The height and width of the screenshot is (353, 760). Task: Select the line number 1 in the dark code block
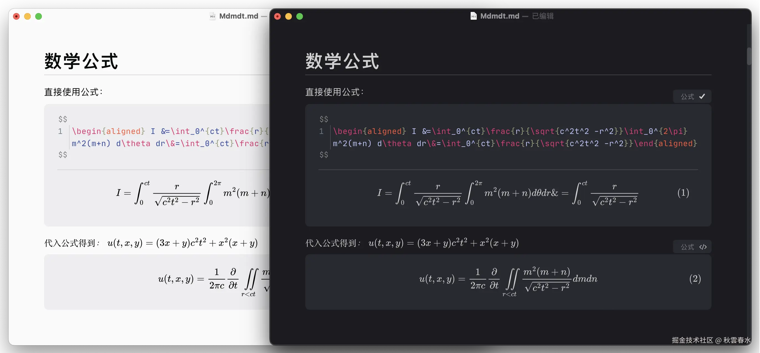pos(321,131)
